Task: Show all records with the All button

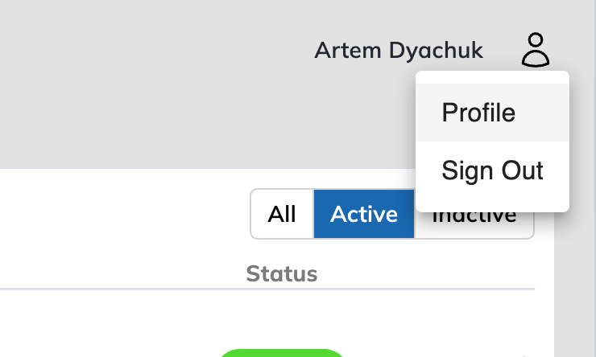Action: tap(282, 215)
